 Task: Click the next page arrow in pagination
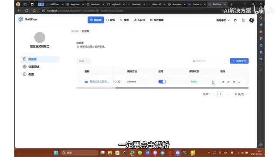(x=227, y=94)
